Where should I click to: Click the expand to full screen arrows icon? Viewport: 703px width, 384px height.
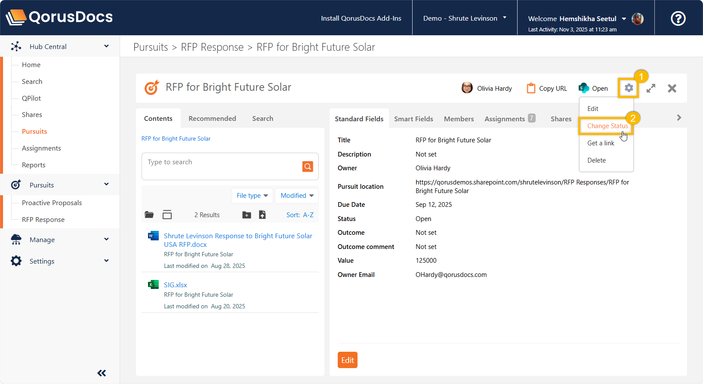click(651, 88)
